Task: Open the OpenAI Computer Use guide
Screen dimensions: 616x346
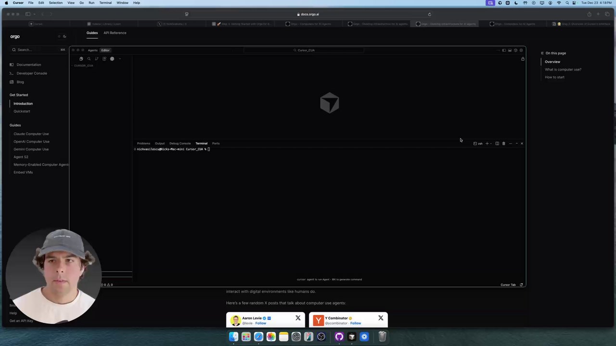Action: [32, 141]
